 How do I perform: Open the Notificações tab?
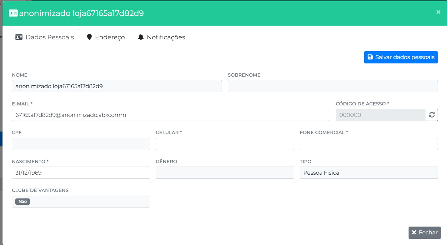point(161,37)
